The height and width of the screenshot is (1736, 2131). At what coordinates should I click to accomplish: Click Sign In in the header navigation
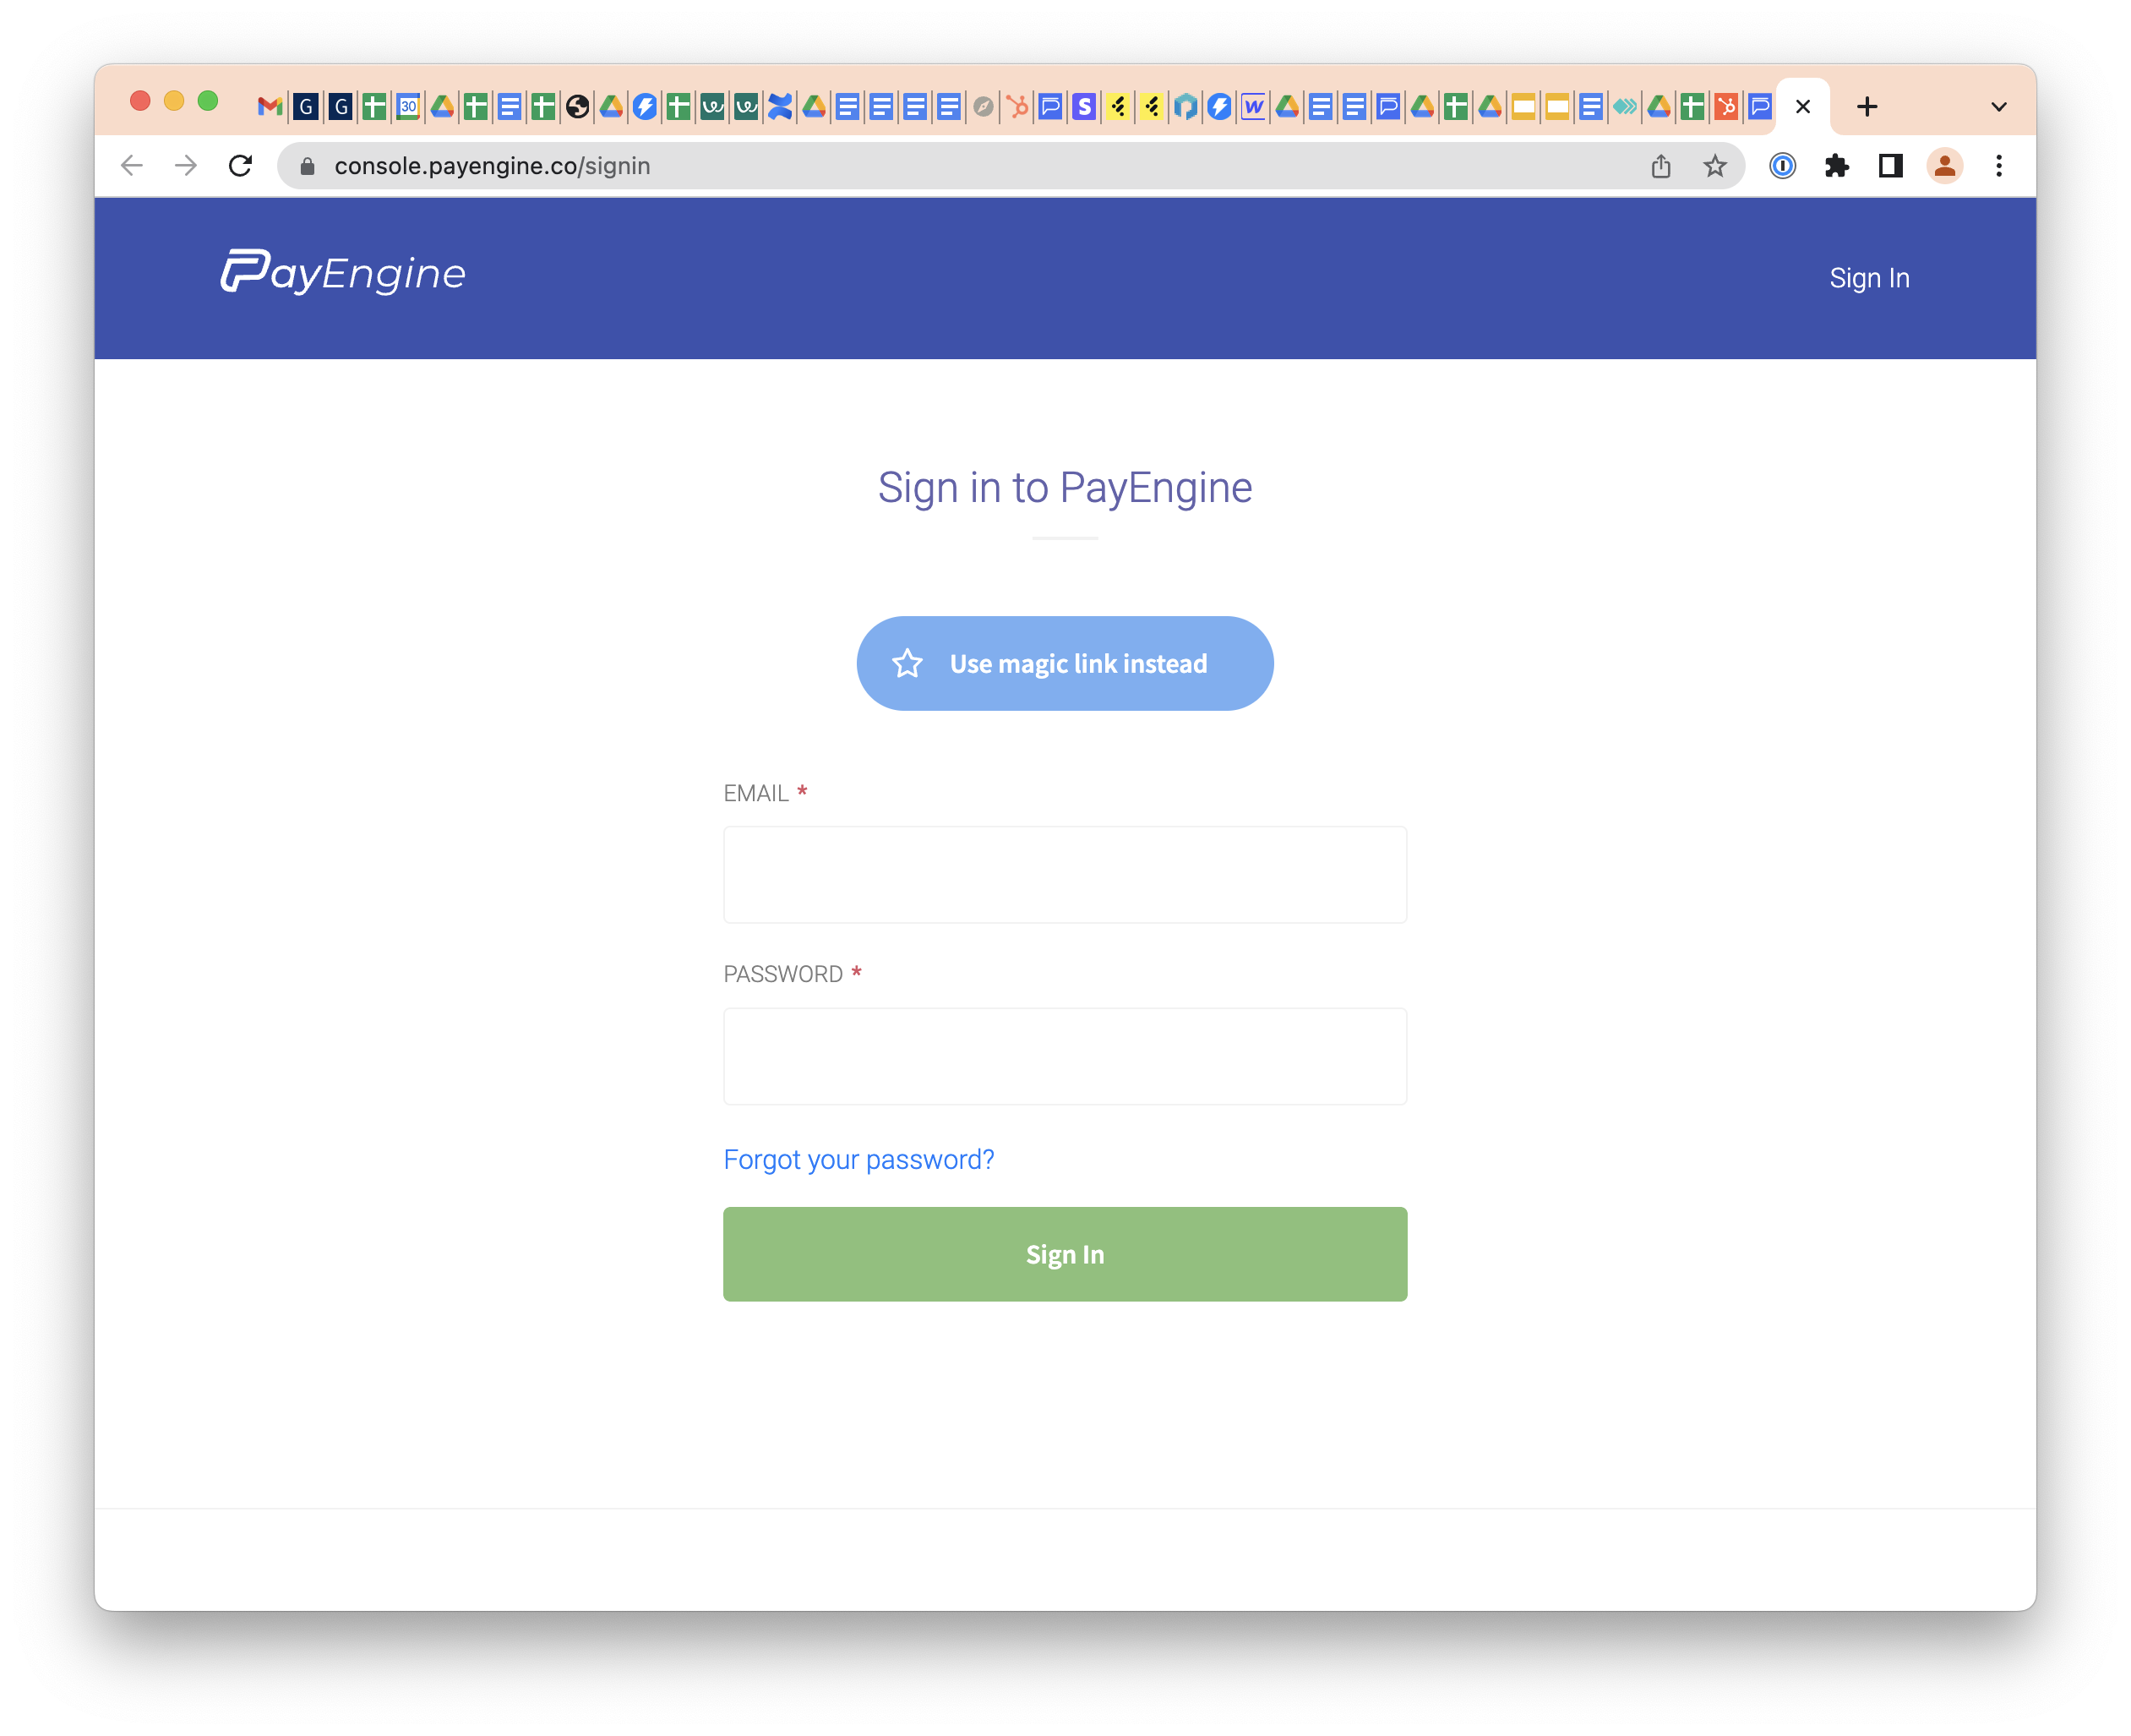click(1869, 278)
